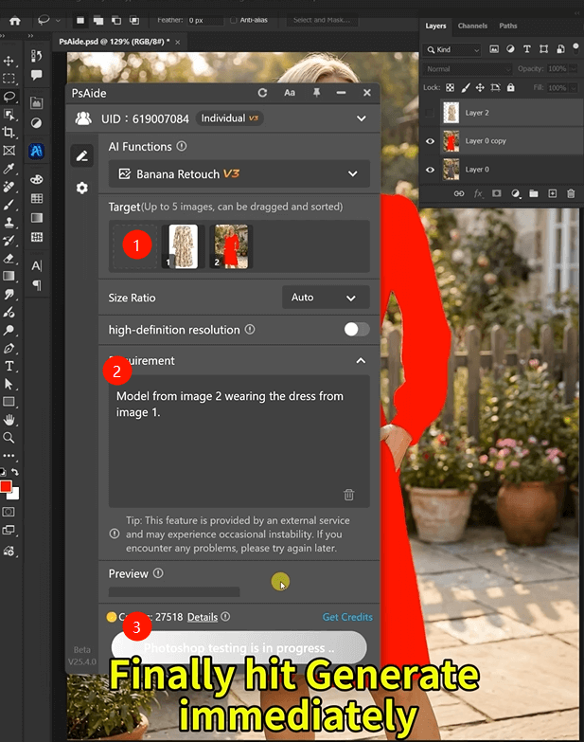Select the Layers tab
This screenshot has width=584, height=742.
point(435,26)
